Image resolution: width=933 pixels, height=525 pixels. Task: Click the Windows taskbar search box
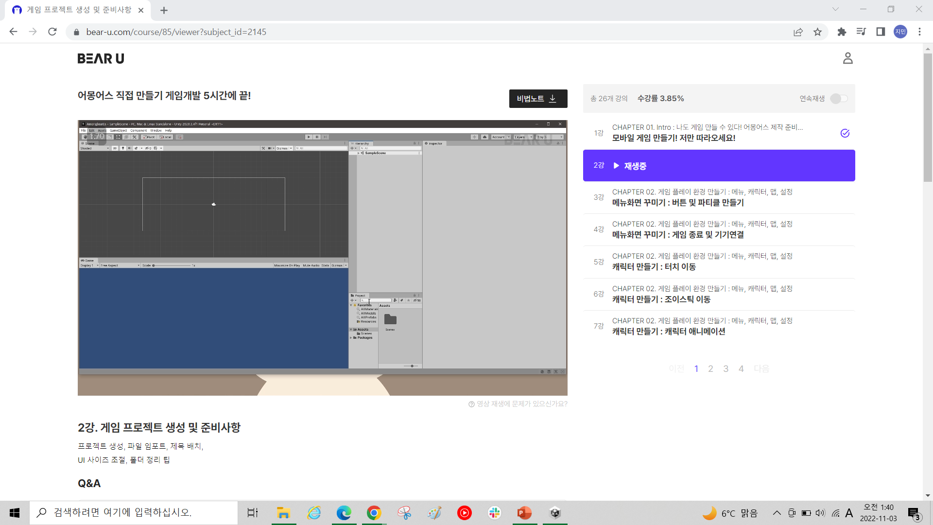(x=134, y=513)
